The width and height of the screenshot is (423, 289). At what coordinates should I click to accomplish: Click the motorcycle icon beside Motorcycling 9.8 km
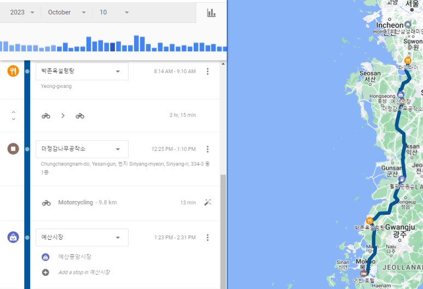46,203
